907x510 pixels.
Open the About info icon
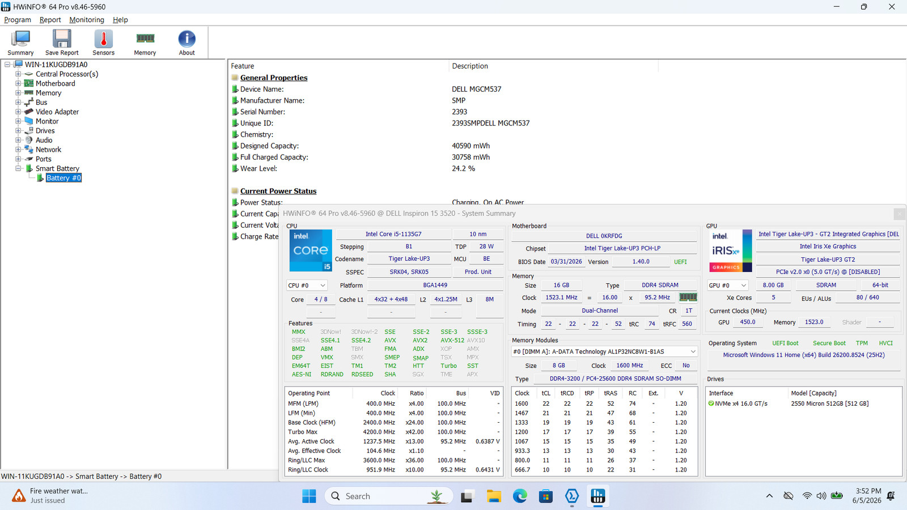(187, 42)
